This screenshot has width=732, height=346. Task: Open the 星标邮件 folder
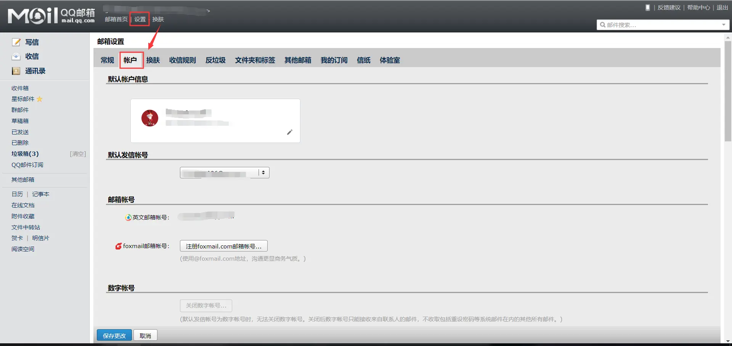[23, 99]
